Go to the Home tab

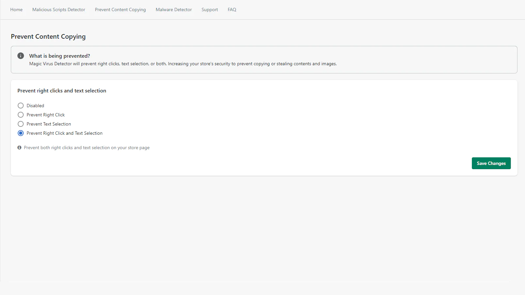pyautogui.click(x=16, y=10)
